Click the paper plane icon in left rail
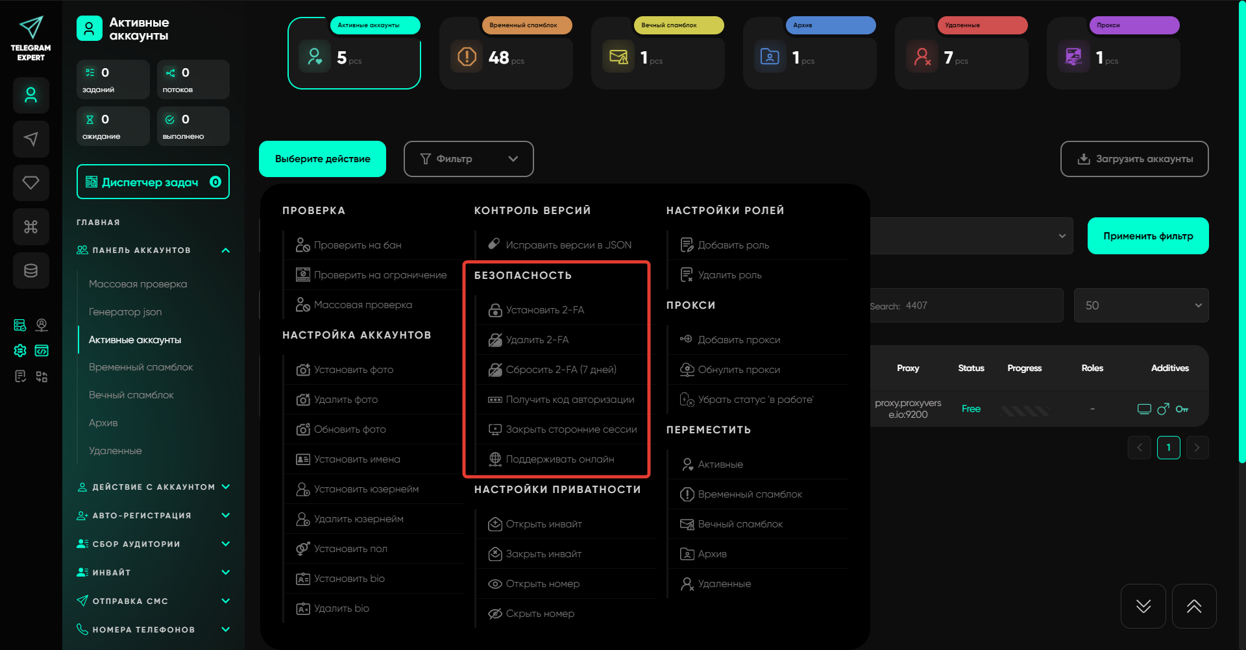The height and width of the screenshot is (650, 1246). (31, 139)
